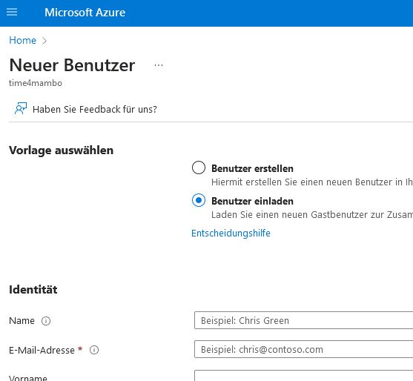Image resolution: width=413 pixels, height=381 pixels.
Task: Click the Microsoft Azure title
Action: [85, 13]
